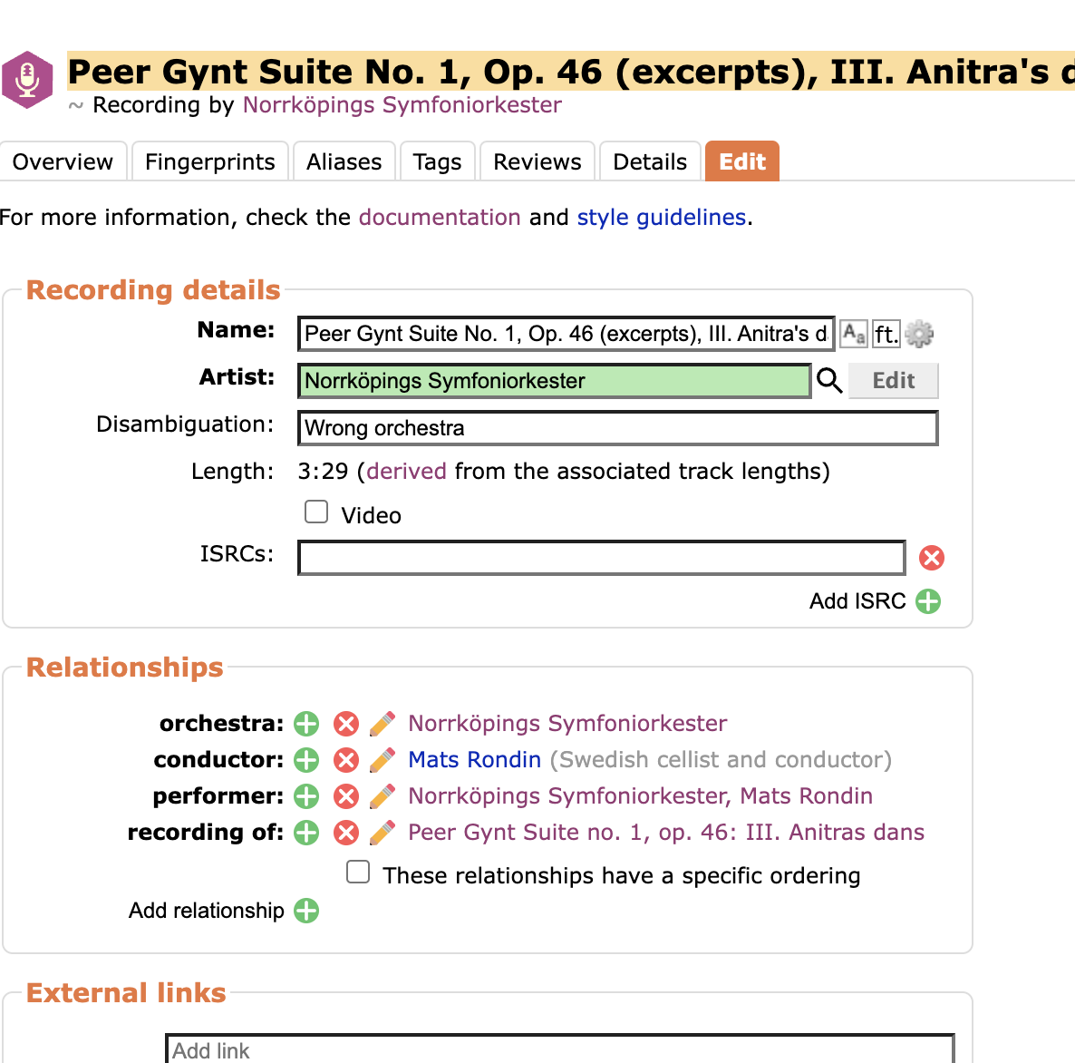Screen dimensions: 1075x1063
Task: Click the green Add ISRC plus icon
Action: [x=928, y=601]
